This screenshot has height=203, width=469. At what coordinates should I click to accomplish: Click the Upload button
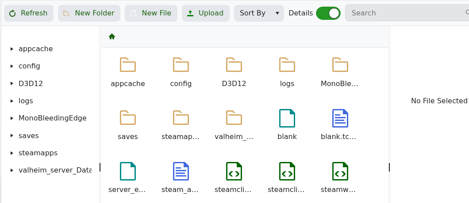click(x=205, y=13)
